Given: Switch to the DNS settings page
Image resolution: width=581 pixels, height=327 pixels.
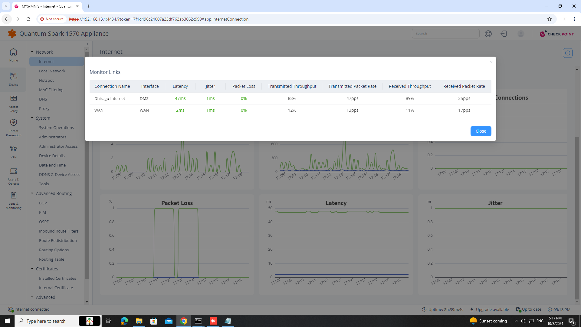Looking at the screenshot, I should pyautogui.click(x=43, y=99).
